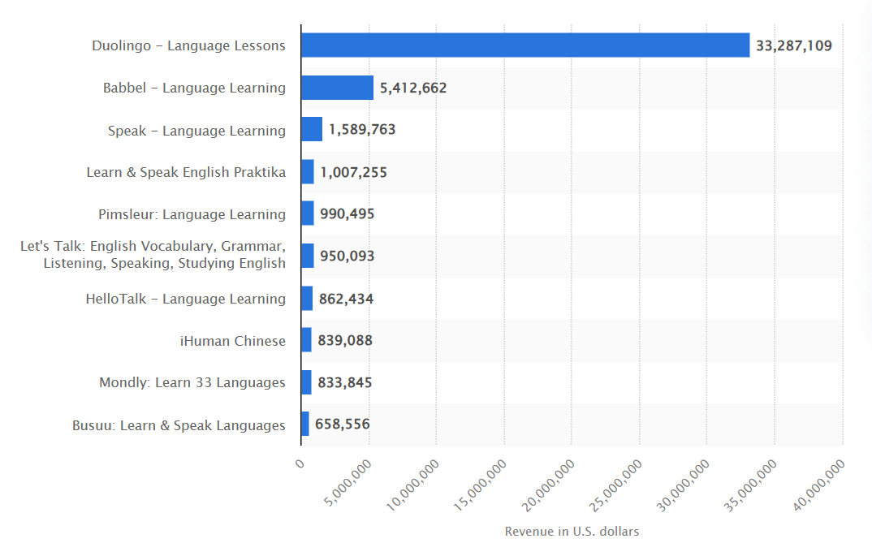Click the axis tick 40,000,000
Image resolution: width=872 pixels, height=556 pixels.
[x=818, y=485]
